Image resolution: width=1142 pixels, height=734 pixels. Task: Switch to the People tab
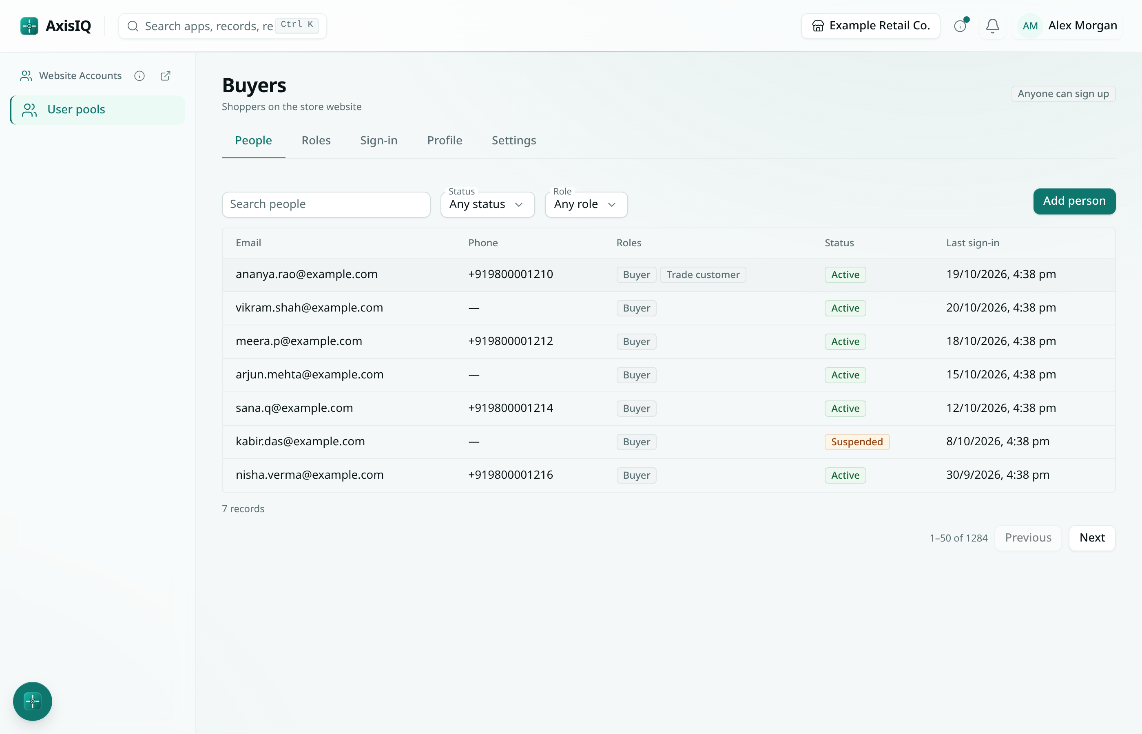253,141
